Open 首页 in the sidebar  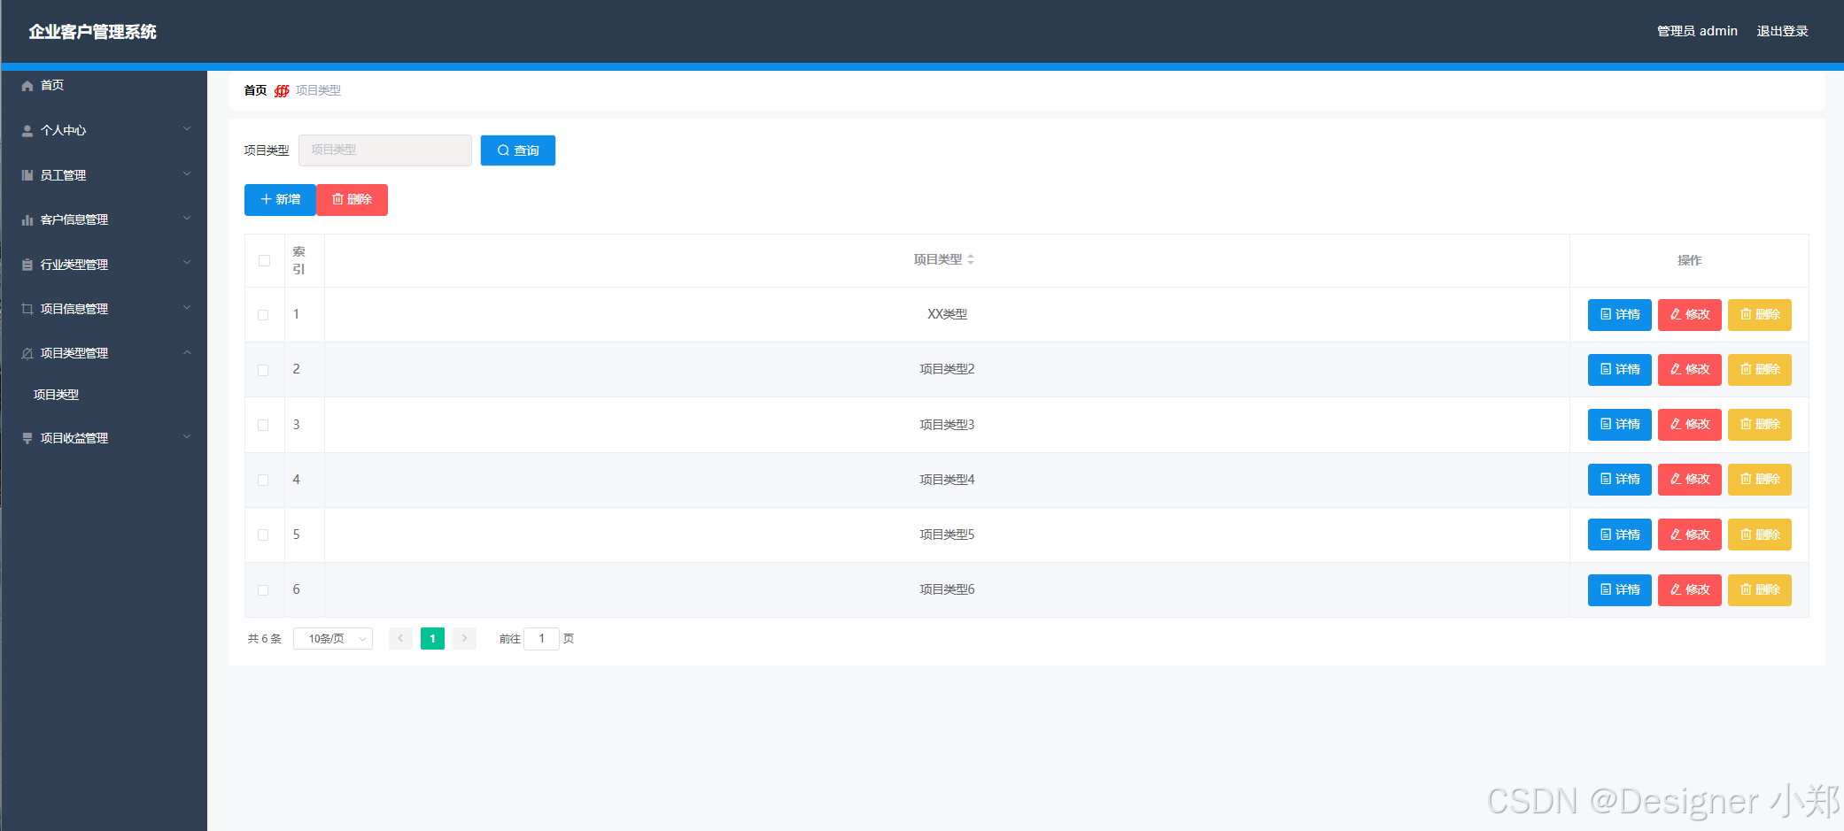tap(104, 86)
